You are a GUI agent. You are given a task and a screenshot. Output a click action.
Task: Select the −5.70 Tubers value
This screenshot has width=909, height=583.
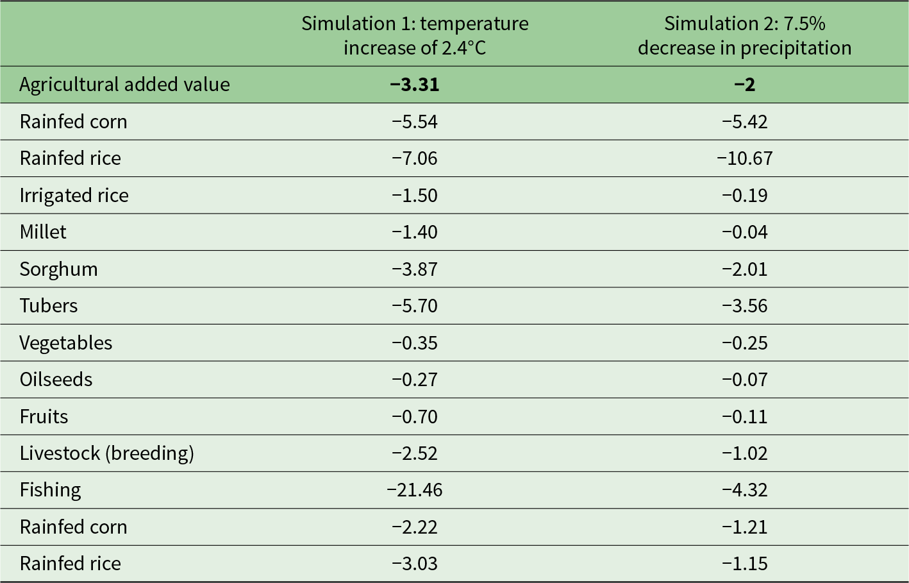coord(415,306)
